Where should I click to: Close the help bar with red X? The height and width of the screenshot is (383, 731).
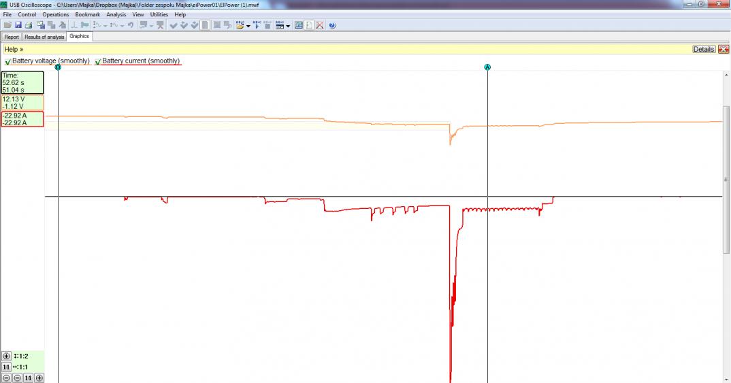tap(723, 50)
